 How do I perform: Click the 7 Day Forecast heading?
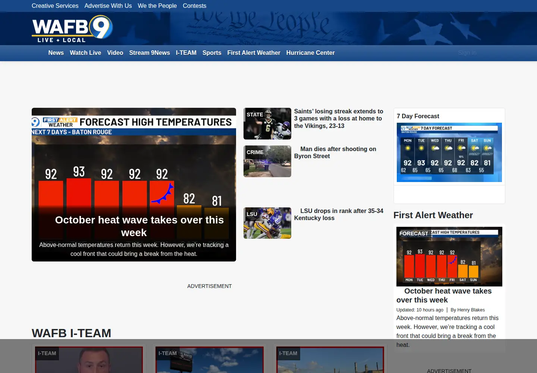418,116
